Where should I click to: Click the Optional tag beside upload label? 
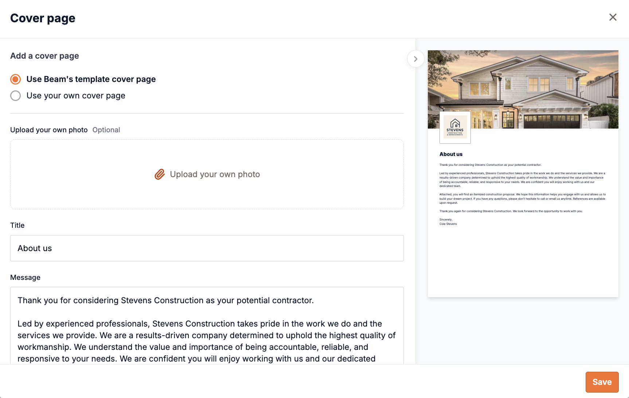point(106,130)
